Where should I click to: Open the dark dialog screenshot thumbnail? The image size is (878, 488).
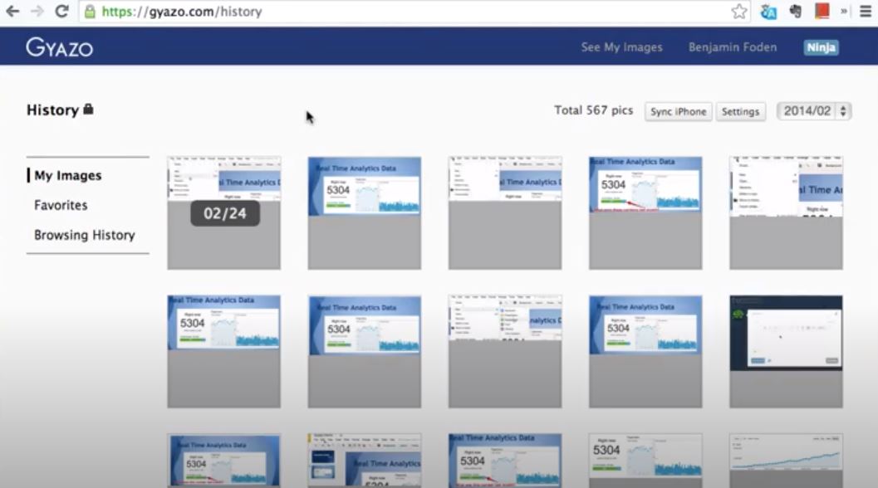(786, 351)
